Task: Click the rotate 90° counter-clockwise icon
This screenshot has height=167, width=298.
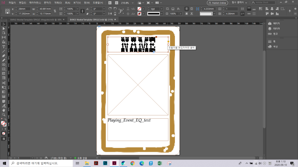Action: [115, 9]
